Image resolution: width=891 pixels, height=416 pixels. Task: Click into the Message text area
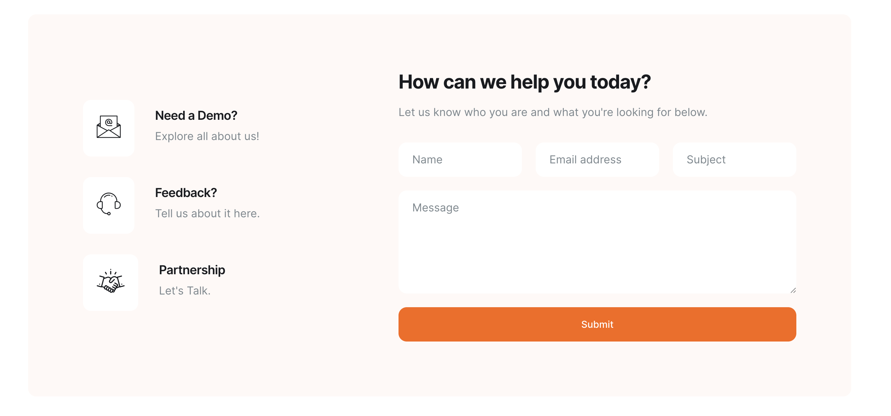(x=597, y=242)
